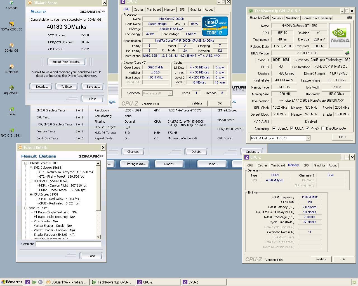The width and height of the screenshot is (358, 286).
Task: Launch CPU-Z from the quick launch Z icon
Action: (27, 282)
